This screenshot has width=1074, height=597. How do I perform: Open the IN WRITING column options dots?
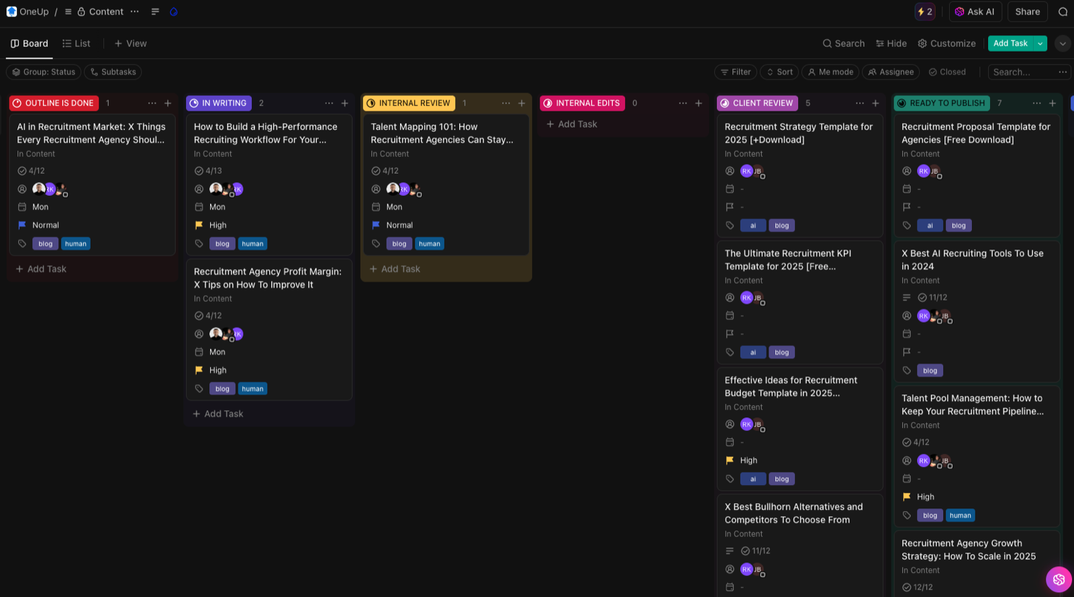(329, 103)
